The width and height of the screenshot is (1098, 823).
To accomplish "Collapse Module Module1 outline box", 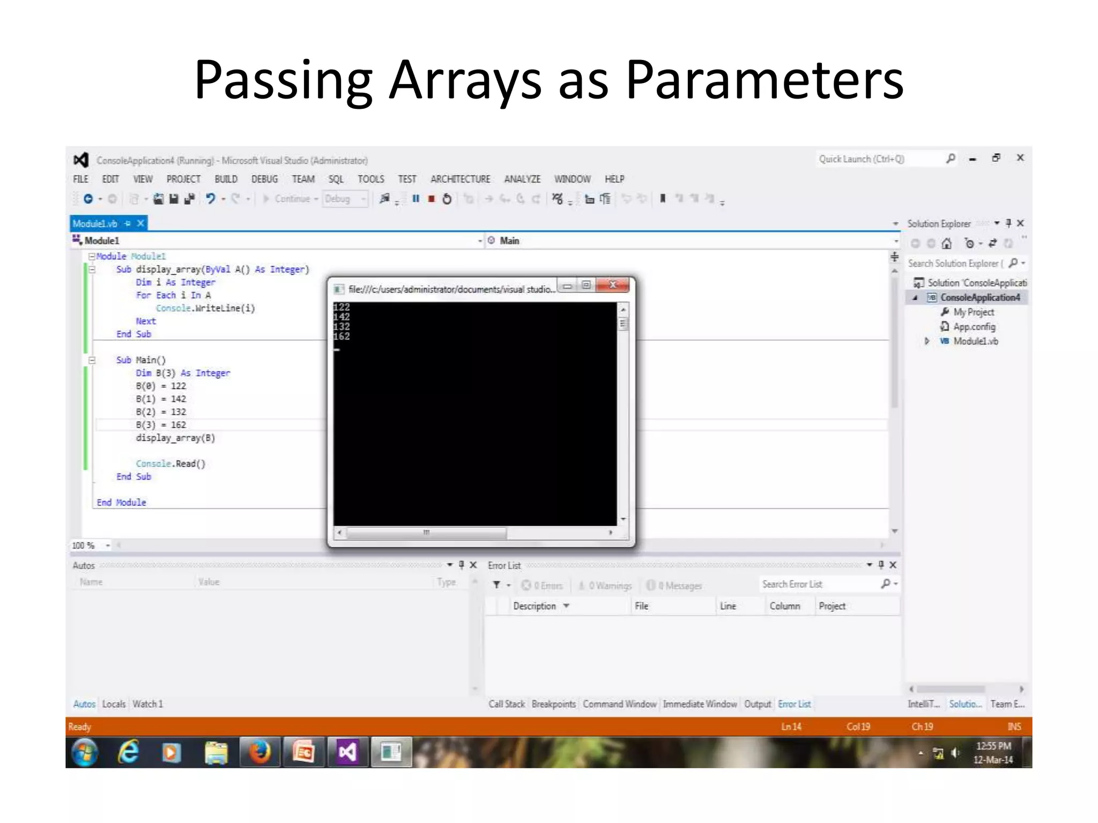I will (92, 256).
